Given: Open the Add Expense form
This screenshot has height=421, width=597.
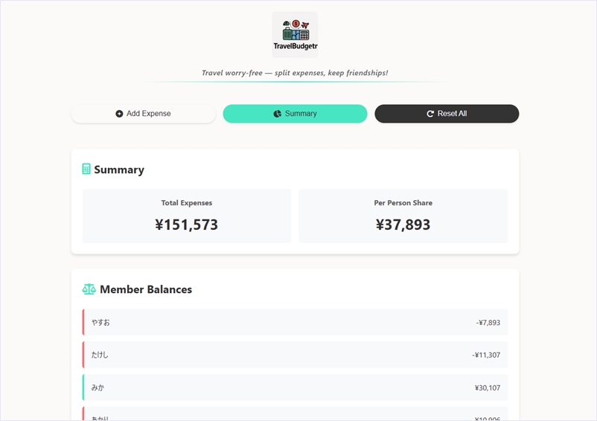Looking at the screenshot, I should [x=144, y=114].
